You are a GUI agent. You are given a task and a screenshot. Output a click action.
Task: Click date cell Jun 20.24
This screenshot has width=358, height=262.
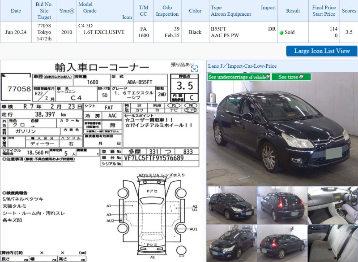pyautogui.click(x=16, y=32)
